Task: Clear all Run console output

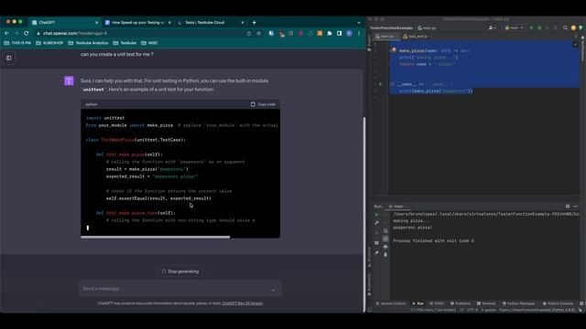Action: pos(385,254)
